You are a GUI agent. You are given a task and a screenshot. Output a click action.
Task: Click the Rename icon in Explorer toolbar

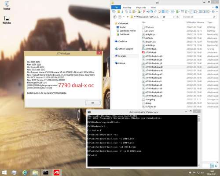(148, 11)
